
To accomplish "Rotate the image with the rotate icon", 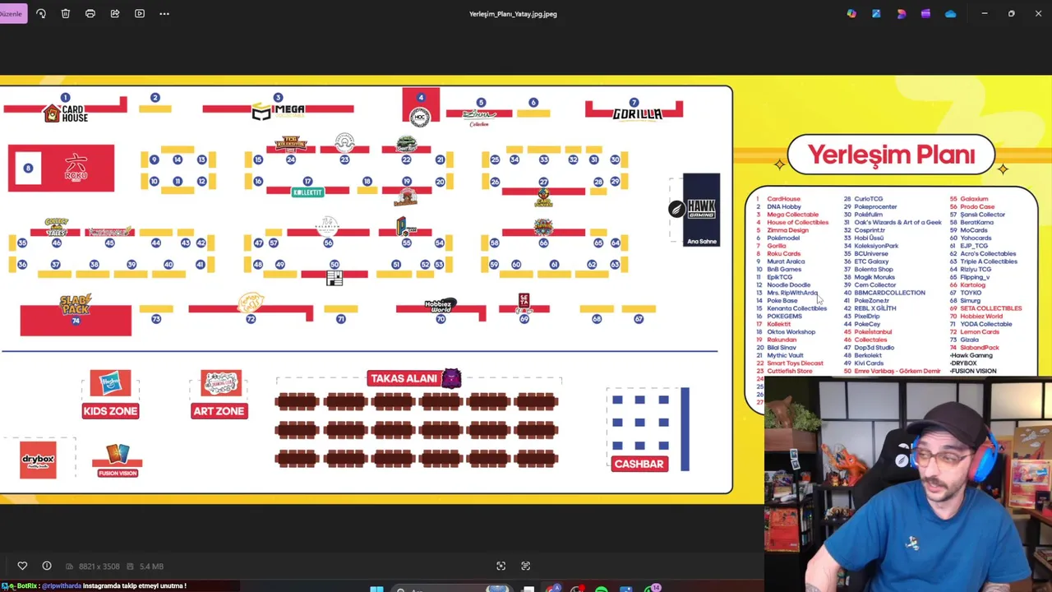I will coord(41,13).
